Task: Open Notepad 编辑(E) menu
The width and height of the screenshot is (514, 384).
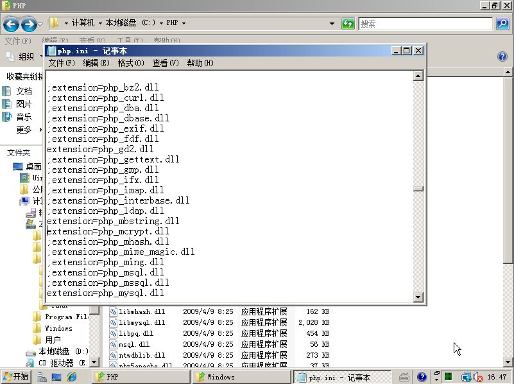Action: coord(96,63)
